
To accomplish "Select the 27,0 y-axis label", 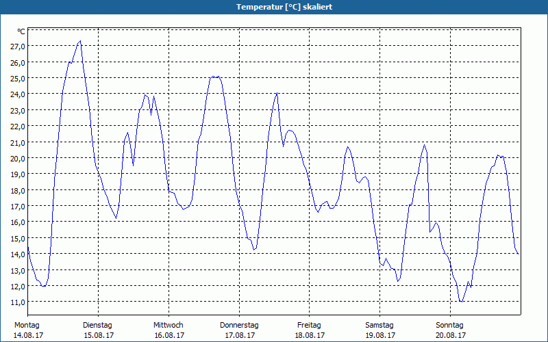I will (18, 47).
